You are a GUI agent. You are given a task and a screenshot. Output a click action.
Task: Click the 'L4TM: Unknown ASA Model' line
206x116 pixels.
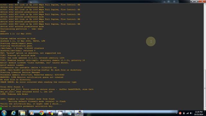(14, 94)
